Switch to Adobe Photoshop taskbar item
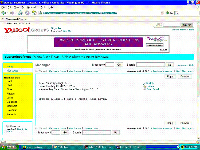The image size is (200, 150). 99,147
